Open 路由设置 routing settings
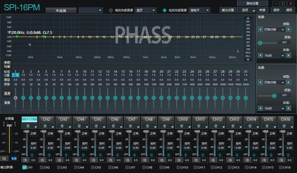The image size is (297, 173). pos(253,3)
